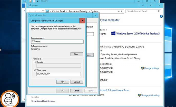
Task: Click the computer icon in address bar
Action: pyautogui.click(x=47, y=11)
